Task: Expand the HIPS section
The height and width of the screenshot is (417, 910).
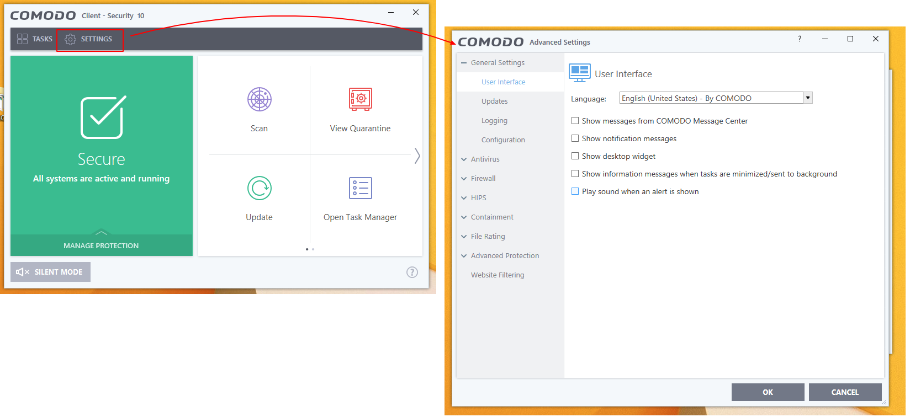Action: point(464,198)
